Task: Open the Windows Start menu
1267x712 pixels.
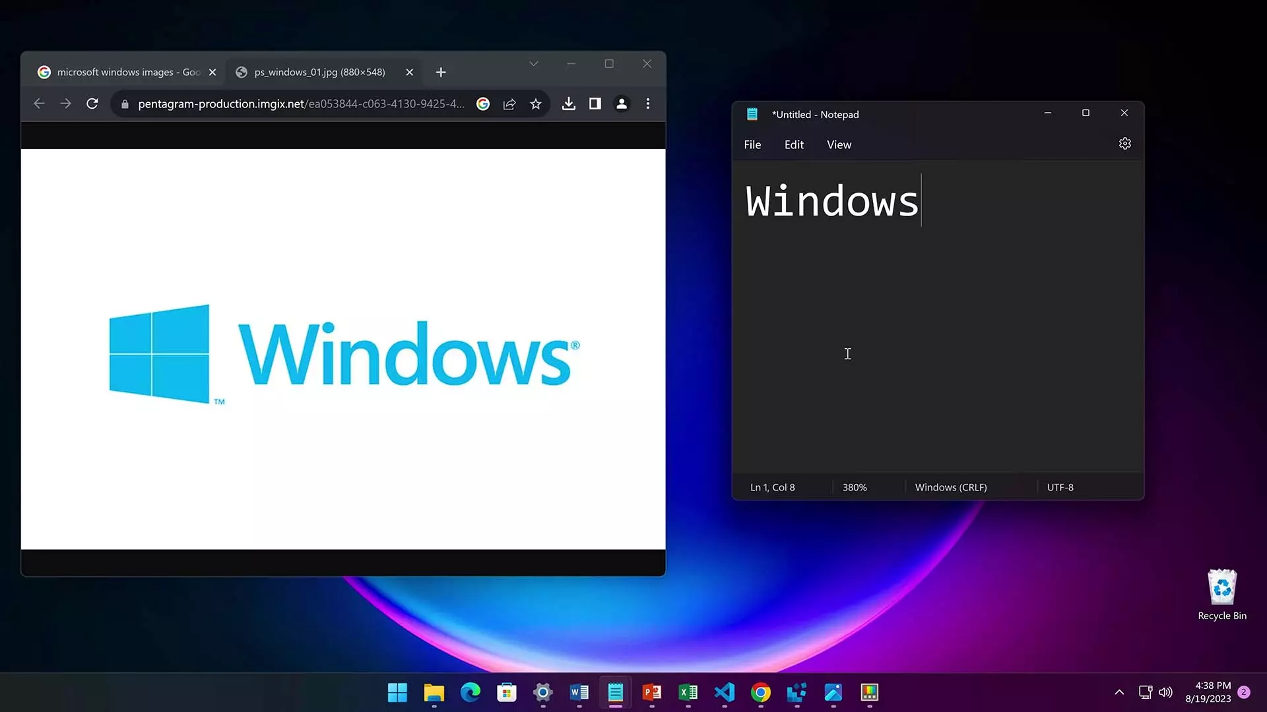Action: point(397,692)
